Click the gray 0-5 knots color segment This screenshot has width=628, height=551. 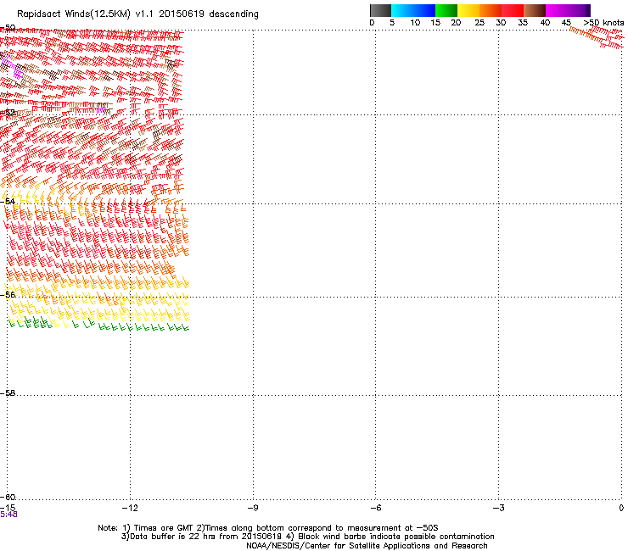pyautogui.click(x=380, y=10)
